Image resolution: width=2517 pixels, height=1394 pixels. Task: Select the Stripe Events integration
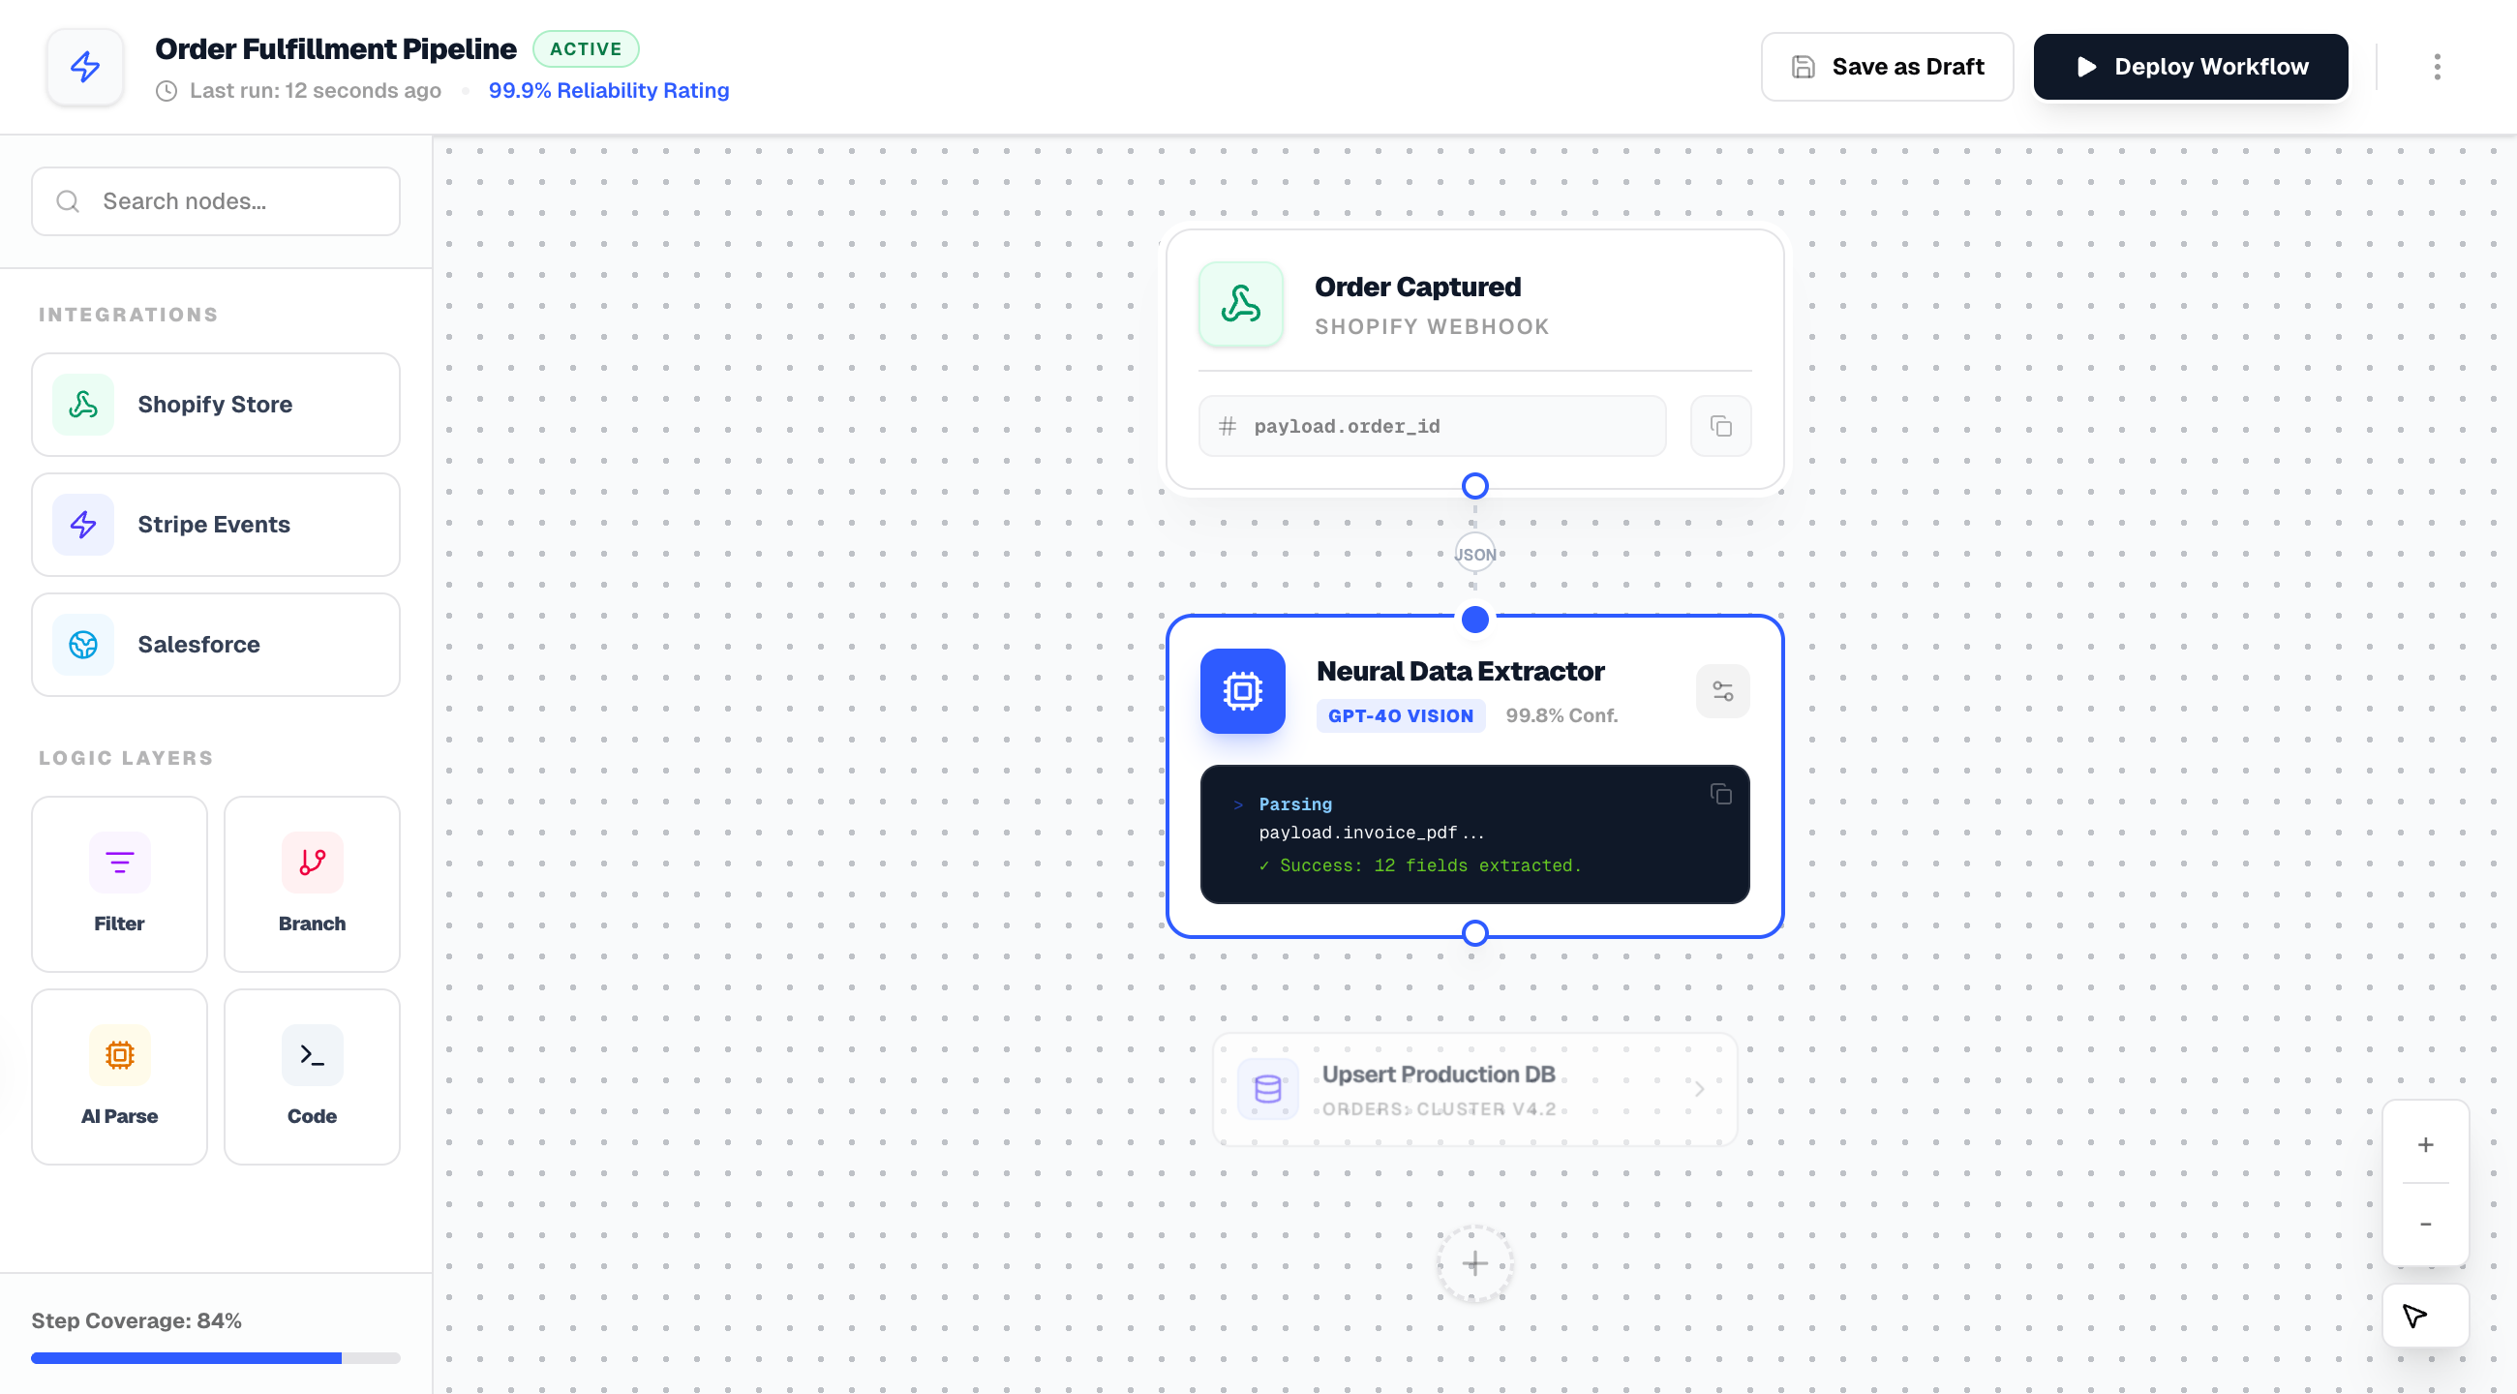(216, 525)
